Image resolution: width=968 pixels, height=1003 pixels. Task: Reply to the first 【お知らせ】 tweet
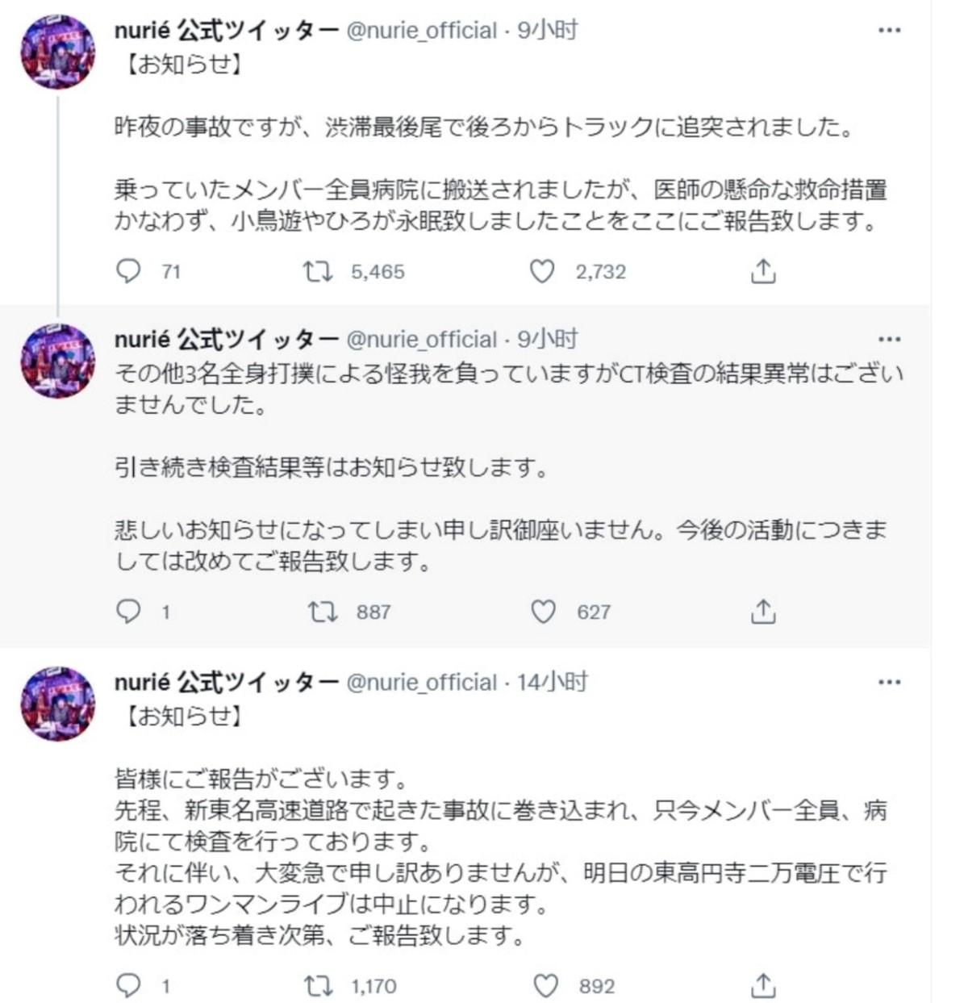130,272
